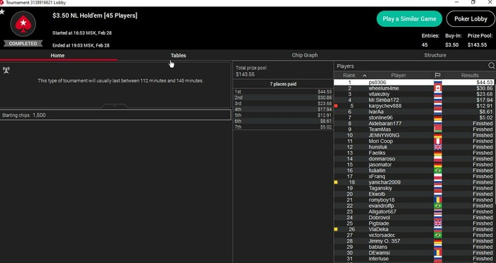Click the 6th place $8.61 prize row
496x263 pixels.
[x=283, y=121]
